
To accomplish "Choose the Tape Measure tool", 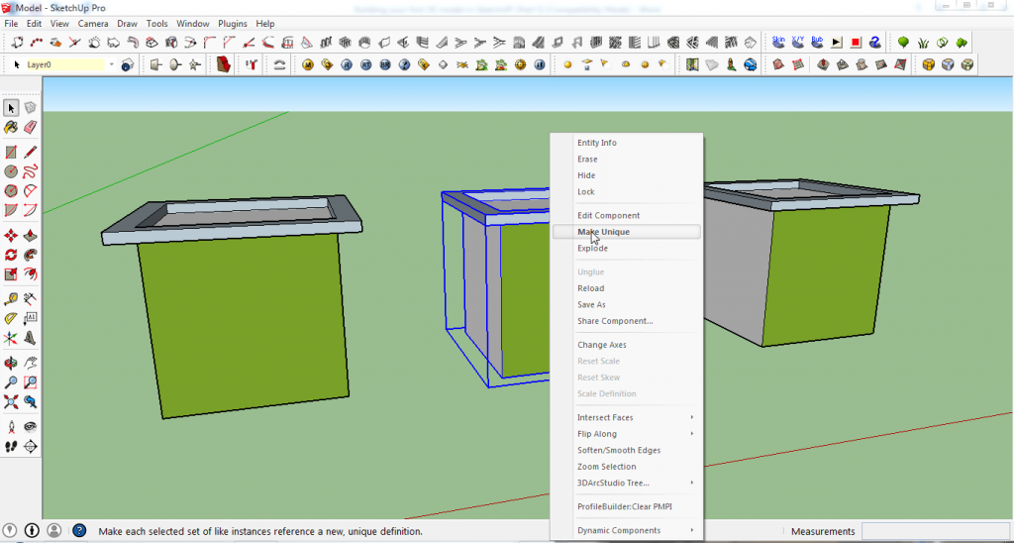I will 11,299.
